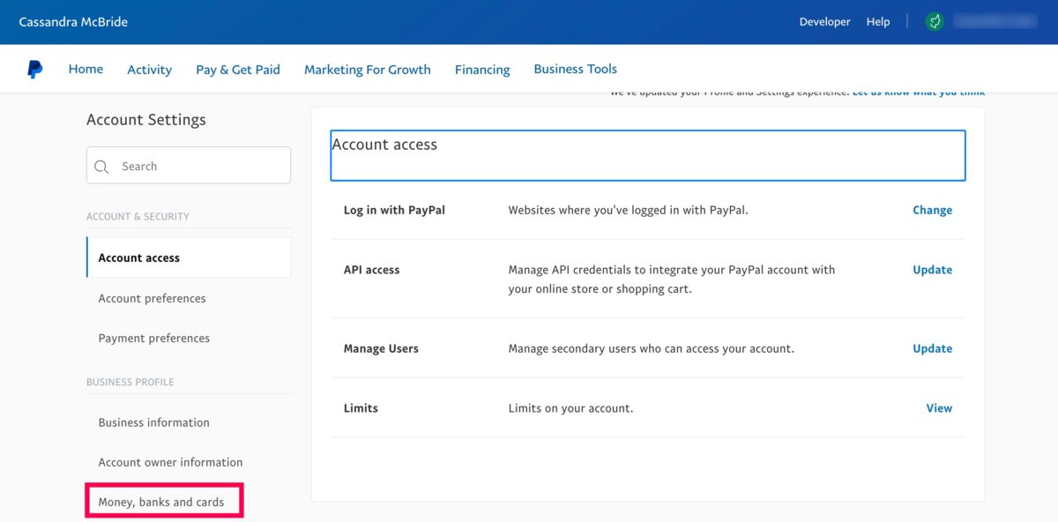
Task: Click the Cassandra McBride name text
Action: point(73,22)
